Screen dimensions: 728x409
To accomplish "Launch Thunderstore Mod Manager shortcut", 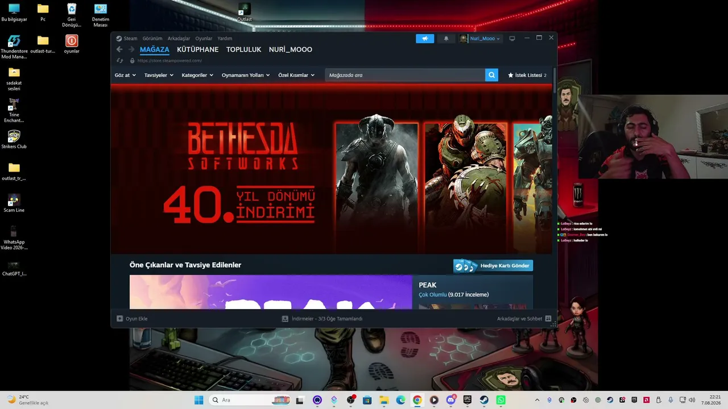I will (14, 47).
